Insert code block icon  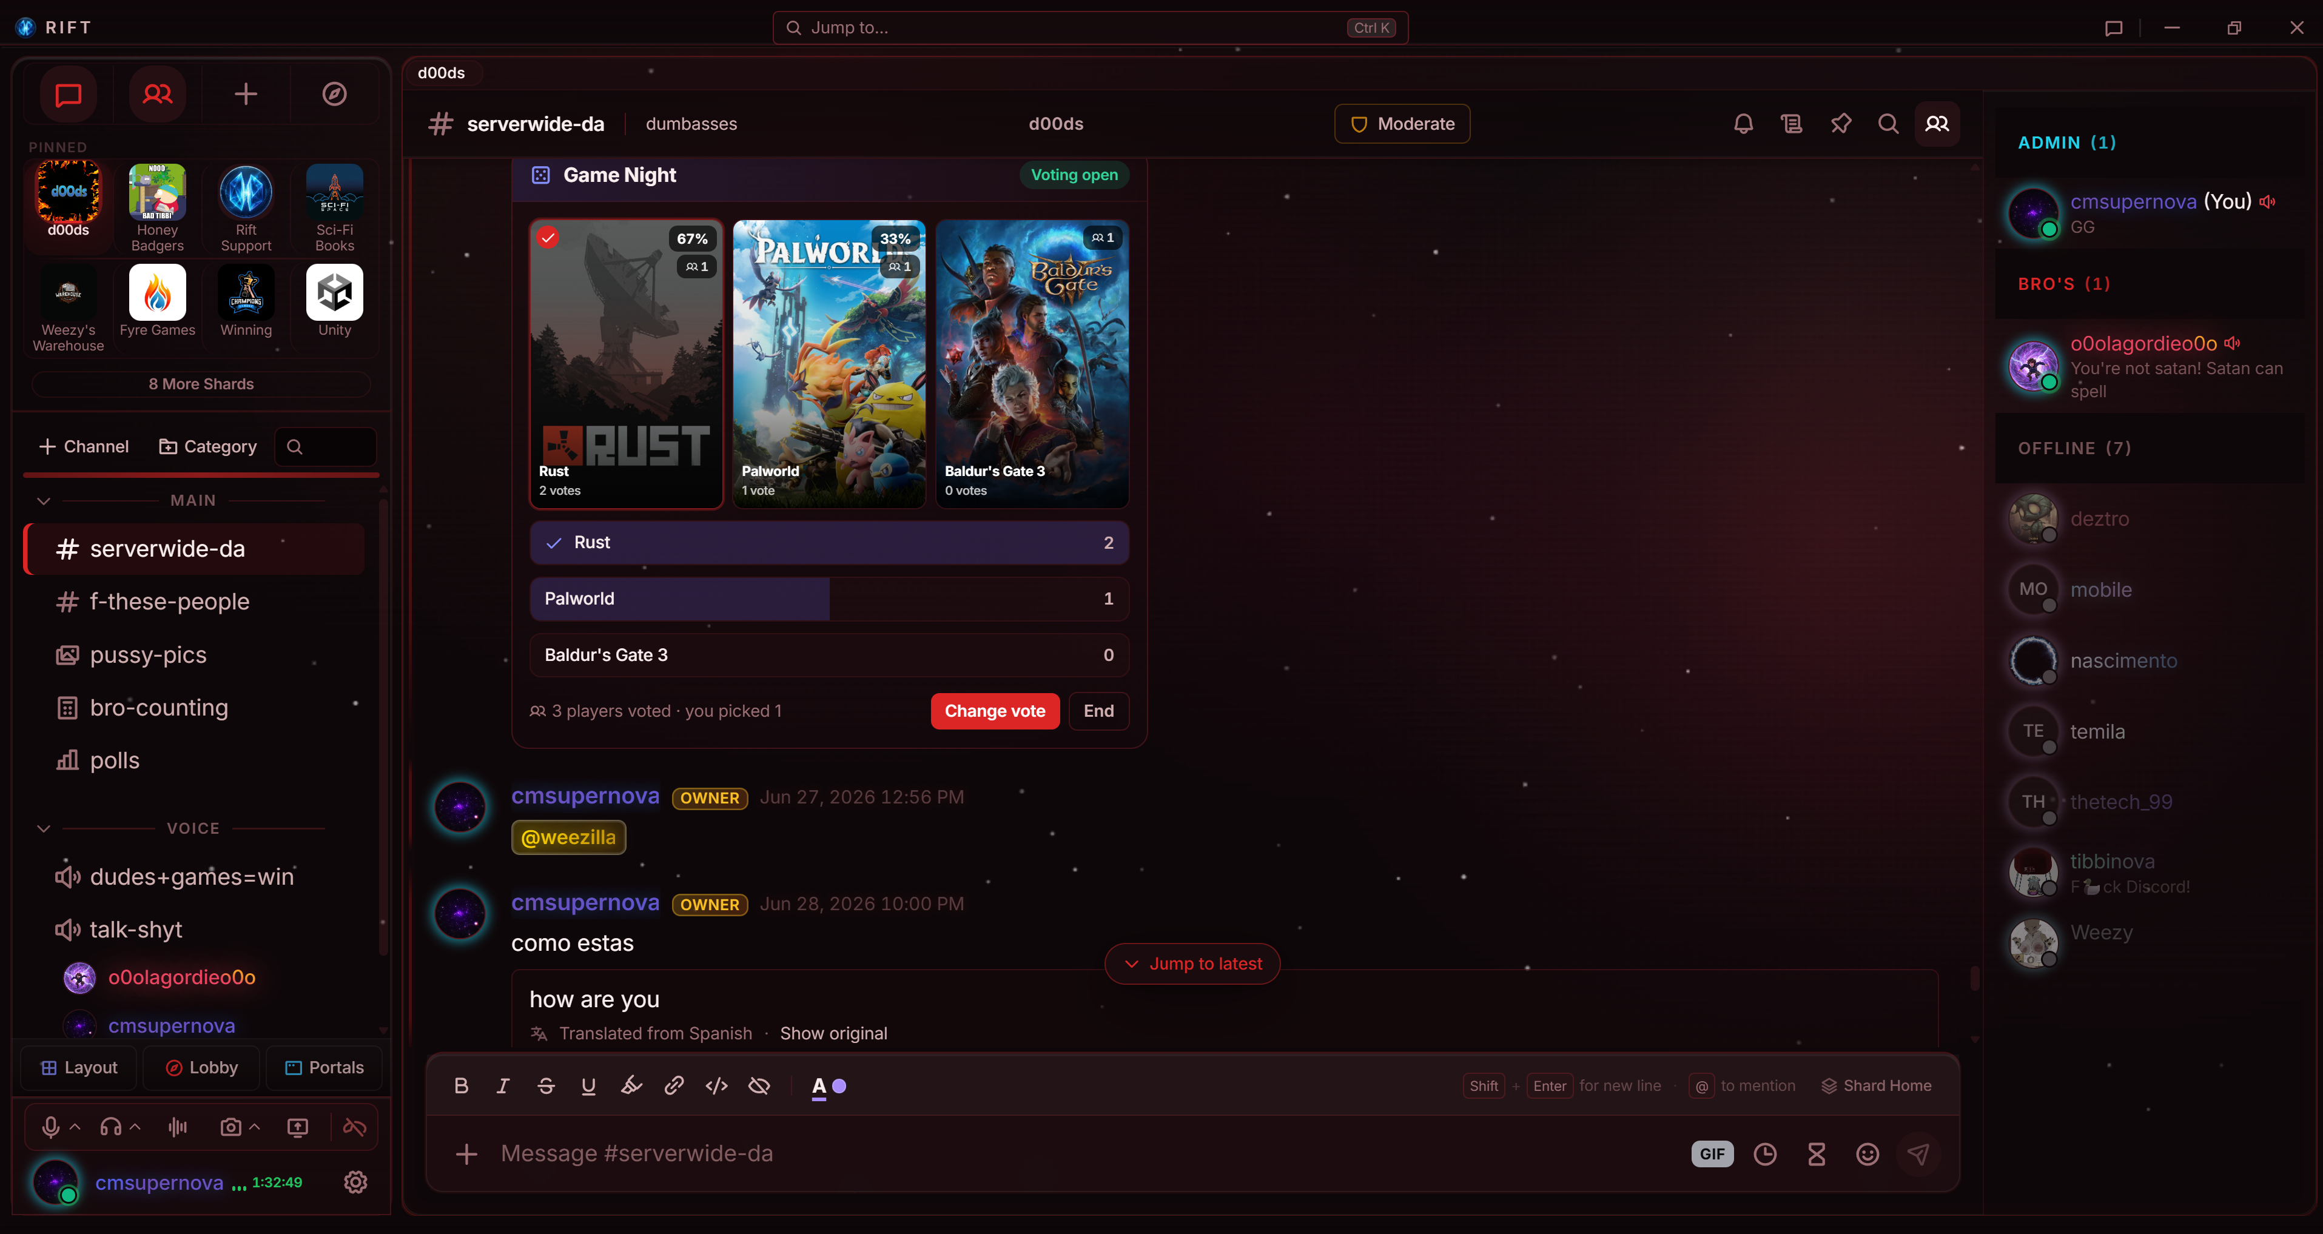(717, 1086)
